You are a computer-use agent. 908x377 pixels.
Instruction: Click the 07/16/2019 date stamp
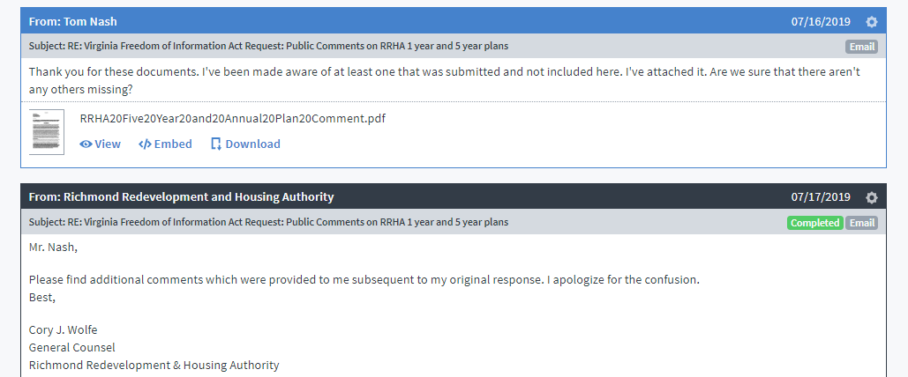821,22
